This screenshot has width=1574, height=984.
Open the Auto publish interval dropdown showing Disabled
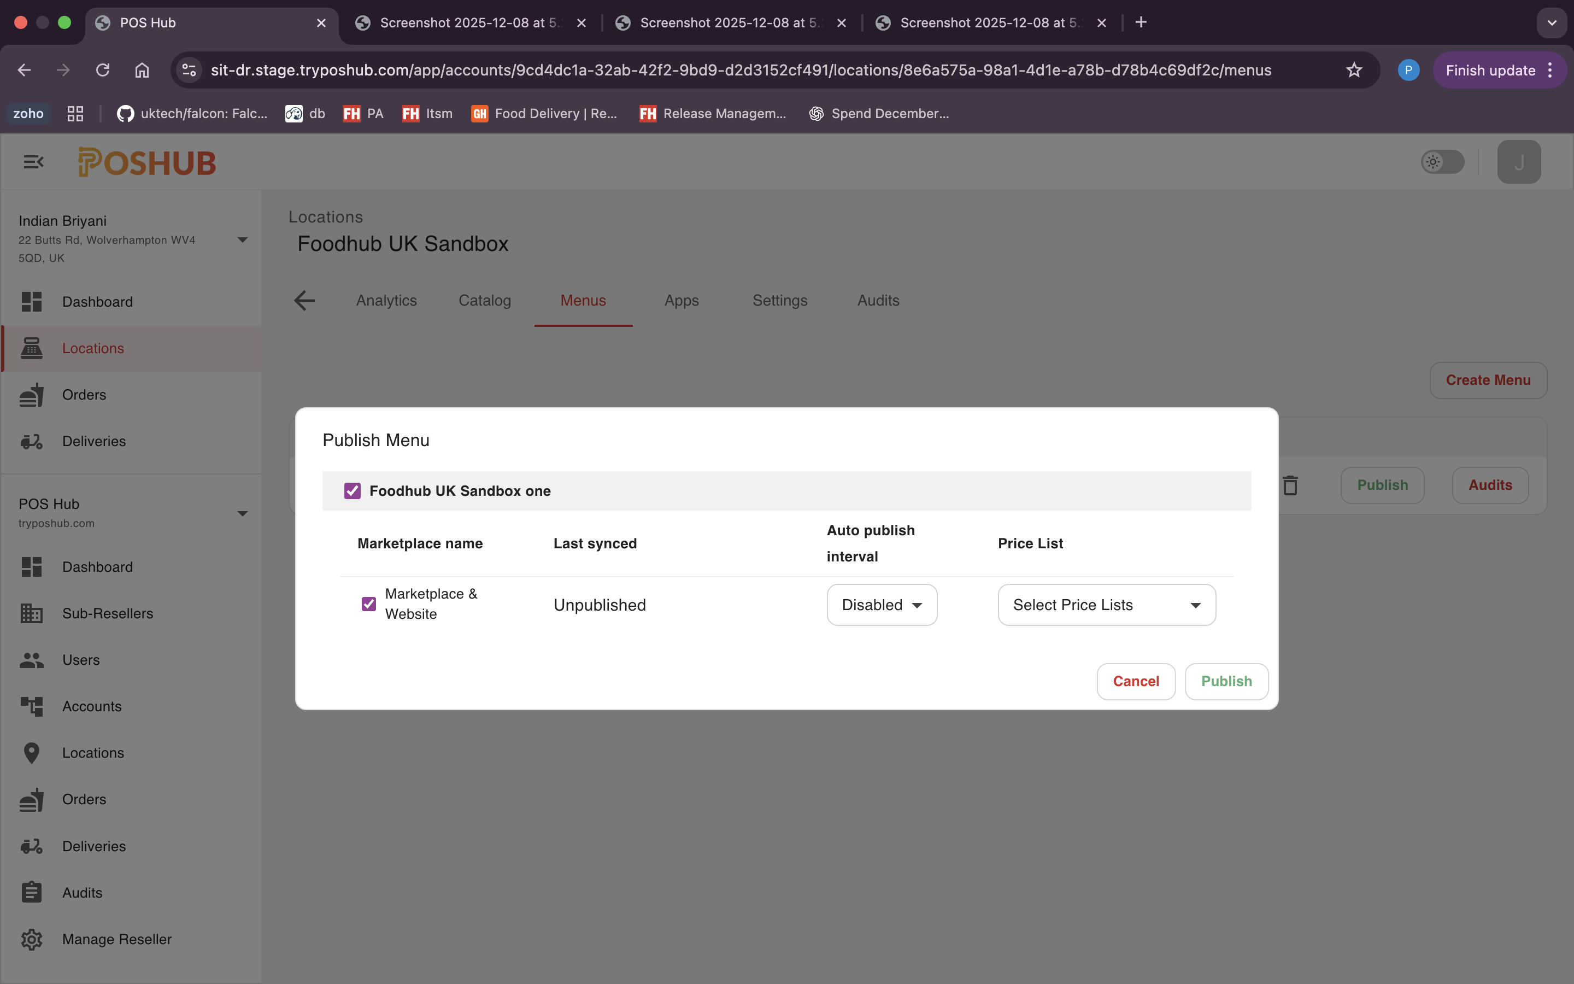point(882,605)
